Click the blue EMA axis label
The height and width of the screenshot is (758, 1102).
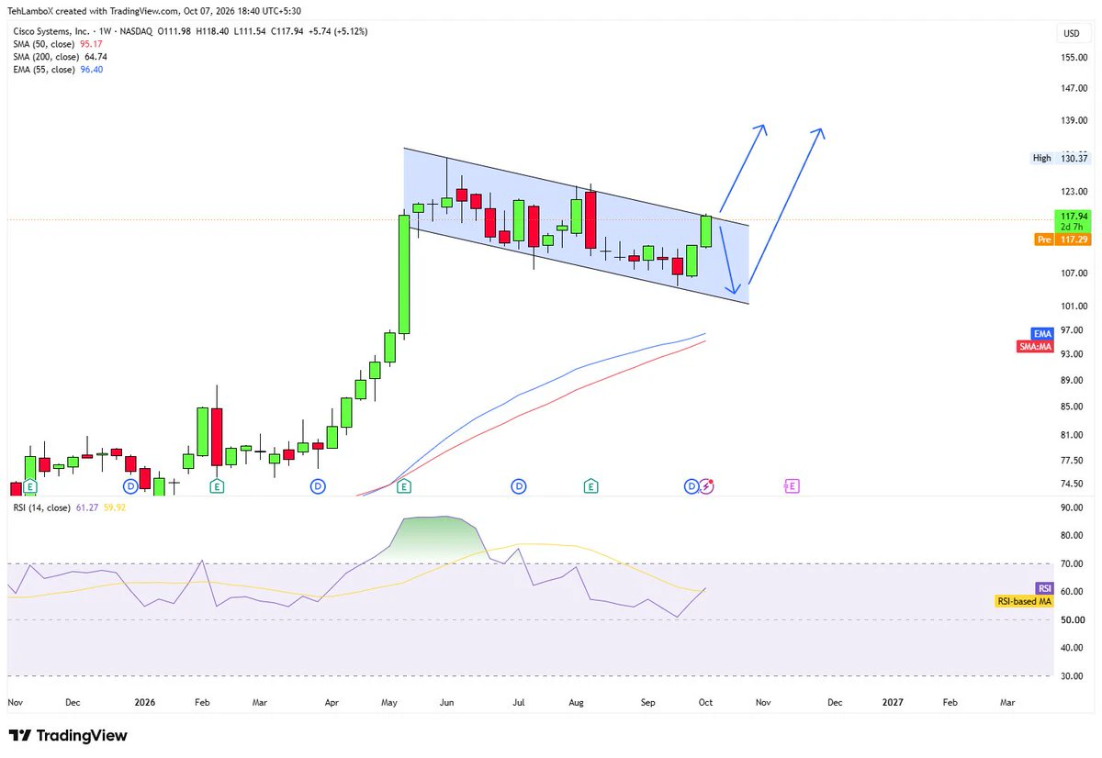tap(1042, 334)
